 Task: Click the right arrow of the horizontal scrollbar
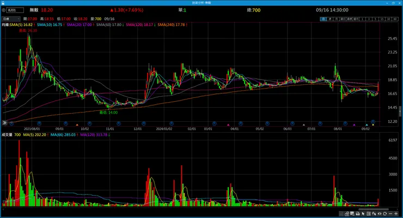coord(398,209)
